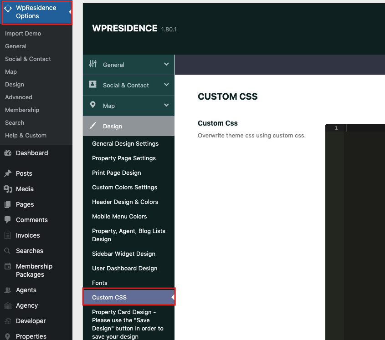Image resolution: width=385 pixels, height=340 pixels.
Task: Expand the Social & Contact chevron
Action: point(166,85)
